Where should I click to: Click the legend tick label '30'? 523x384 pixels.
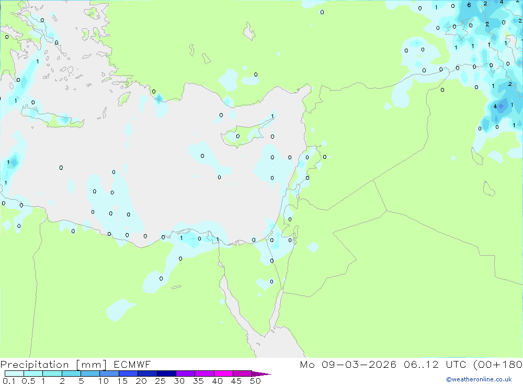pyautogui.click(x=179, y=381)
